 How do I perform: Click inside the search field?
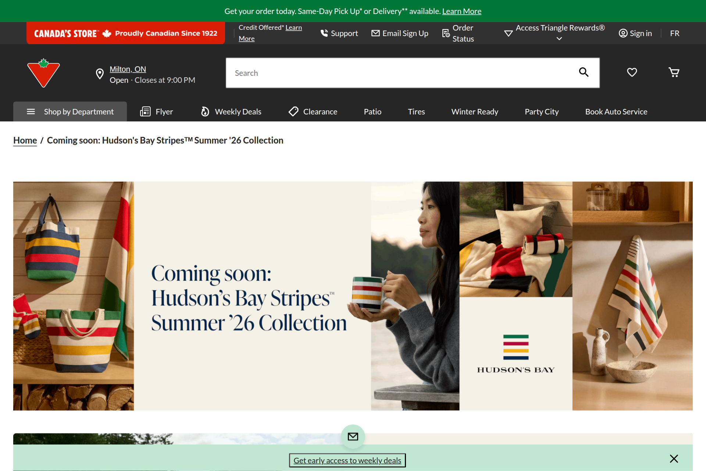pos(368,72)
